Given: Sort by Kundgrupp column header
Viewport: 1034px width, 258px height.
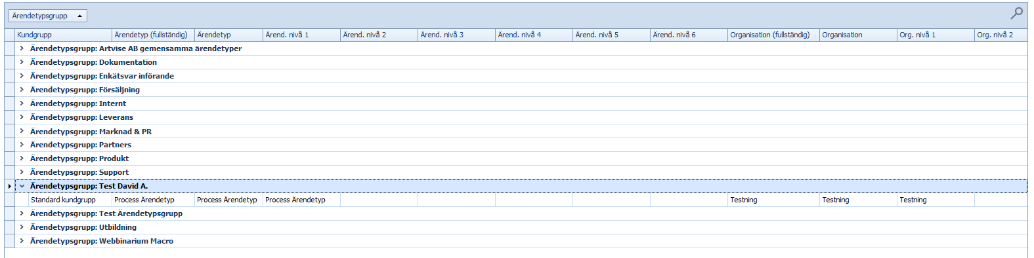Looking at the screenshot, I should point(64,35).
